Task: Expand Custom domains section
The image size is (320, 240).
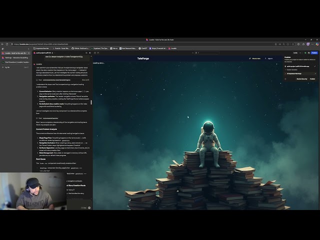Action: (x=292, y=70)
